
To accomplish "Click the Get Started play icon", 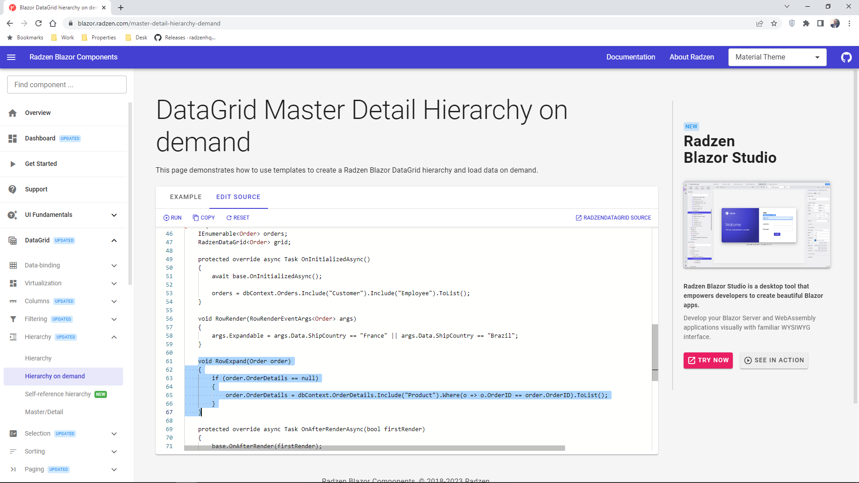I will pyautogui.click(x=13, y=164).
